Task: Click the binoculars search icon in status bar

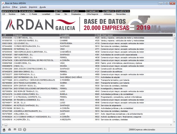Action: click(4, 130)
